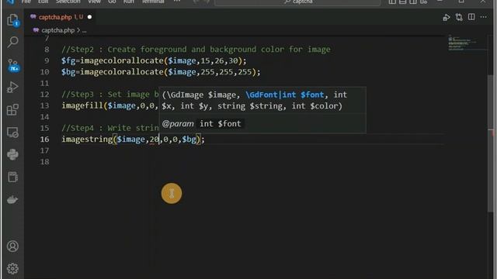Image resolution: width=497 pixels, height=279 pixels.
Task: Click $bg argument on line 16
Action: point(189,139)
